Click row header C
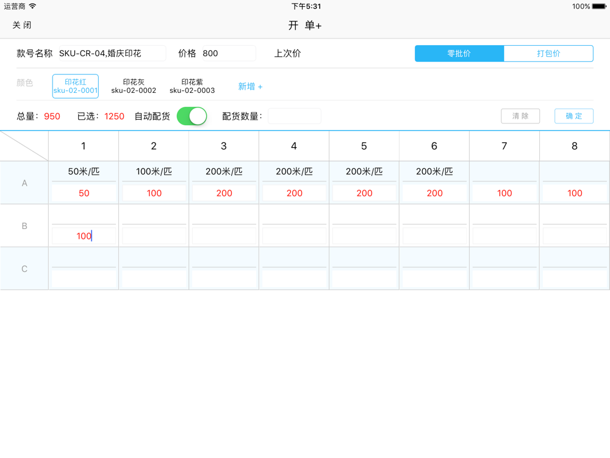 (24, 269)
